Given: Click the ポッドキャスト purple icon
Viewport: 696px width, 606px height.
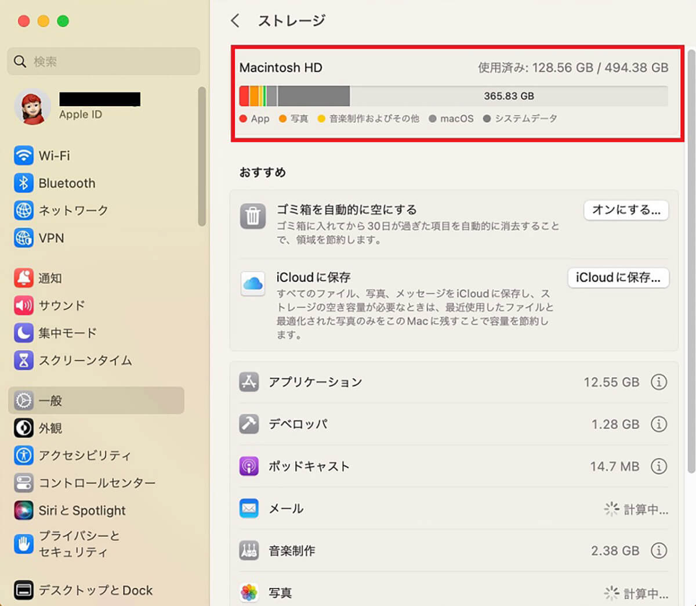Looking at the screenshot, I should click(249, 466).
